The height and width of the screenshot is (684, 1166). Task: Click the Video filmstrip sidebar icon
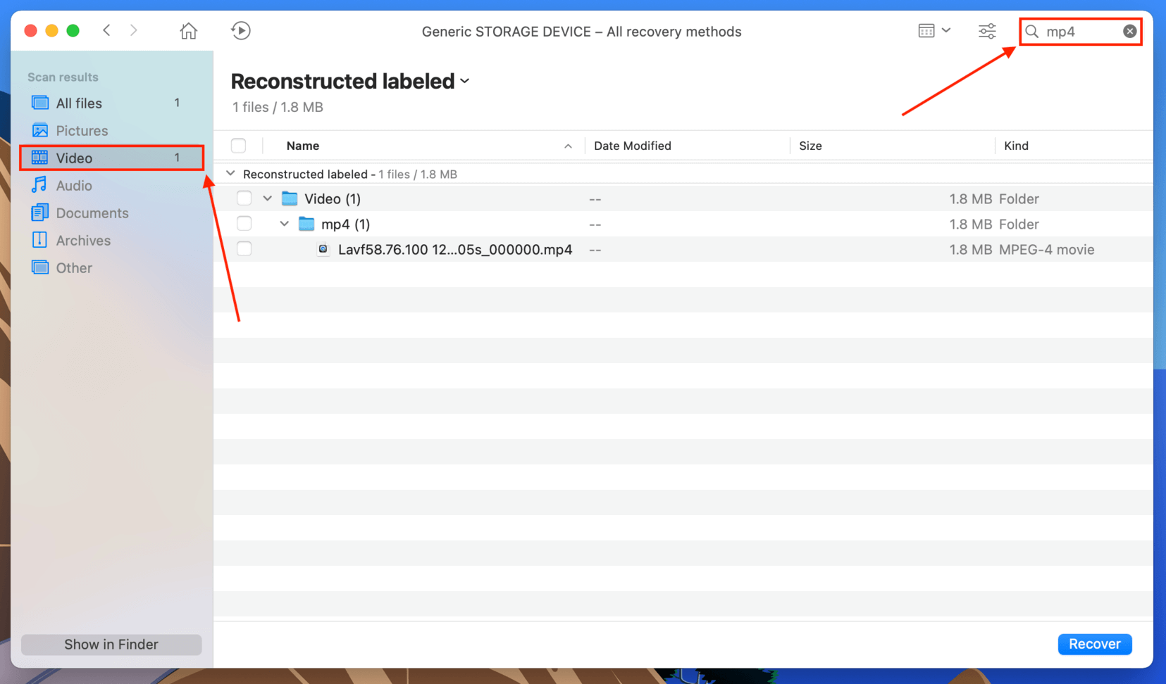(40, 158)
